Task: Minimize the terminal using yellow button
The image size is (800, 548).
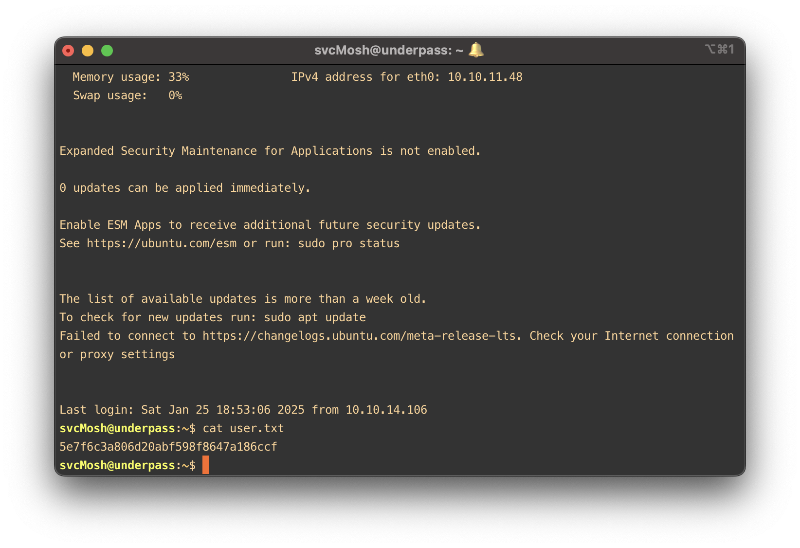Action: pyautogui.click(x=88, y=51)
